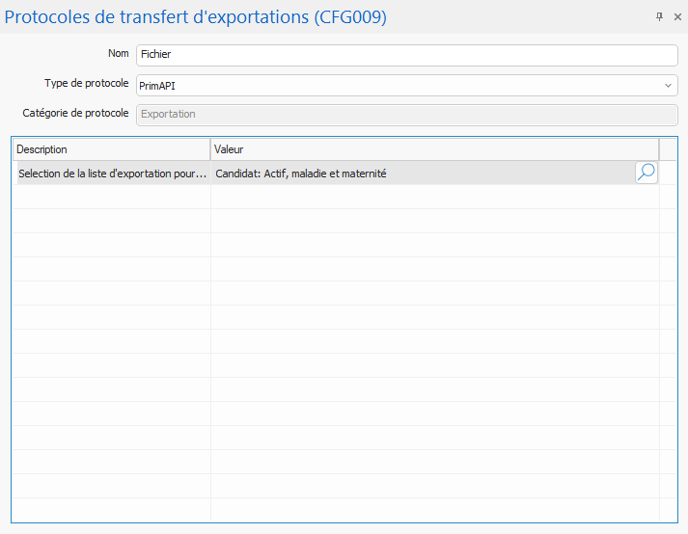Click the Nom text field
The image size is (688, 534).
[x=406, y=55]
